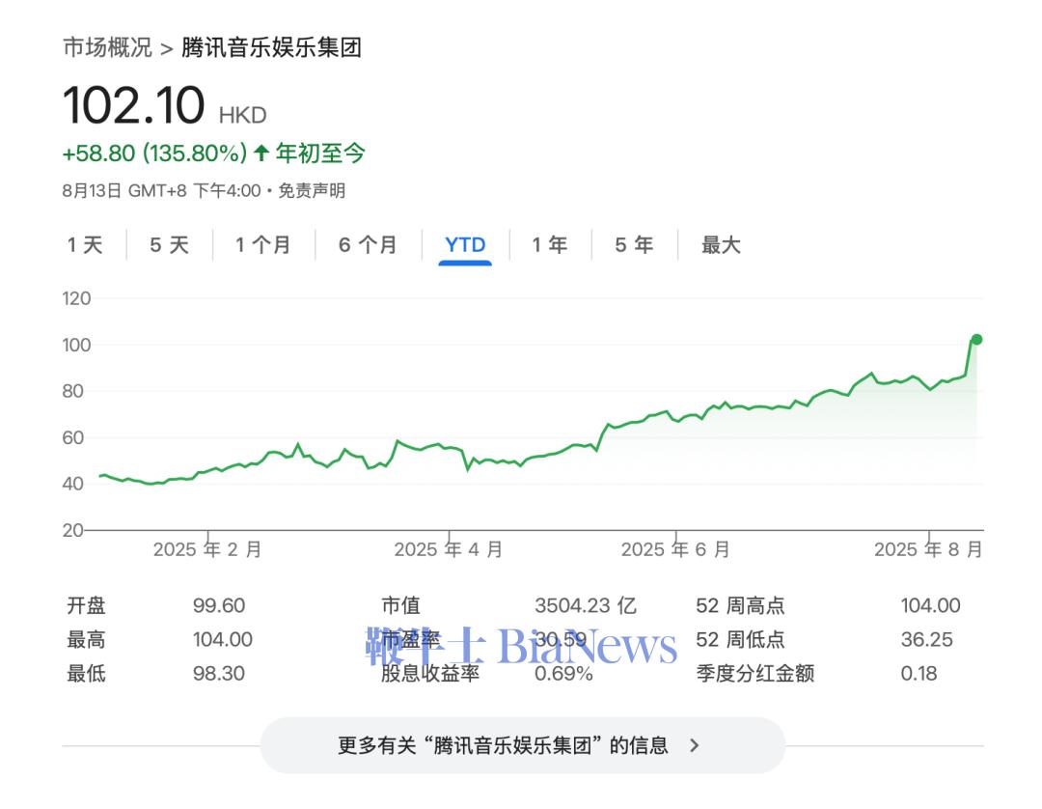This screenshot has width=1042, height=809.
Task: Click the 104.00 value beside 最高
Action: 223,639
